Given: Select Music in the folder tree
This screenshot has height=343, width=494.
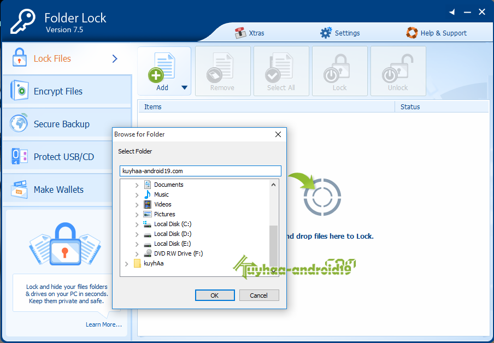Looking at the screenshot, I should (161, 194).
